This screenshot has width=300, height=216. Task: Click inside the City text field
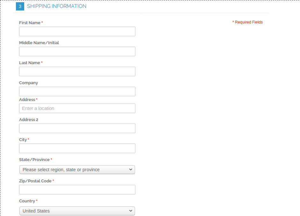(x=77, y=148)
